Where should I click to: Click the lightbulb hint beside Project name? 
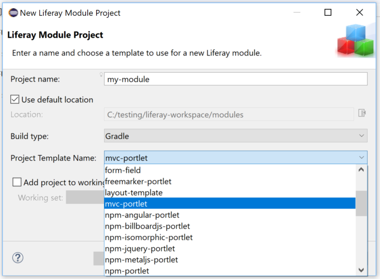[101, 74]
